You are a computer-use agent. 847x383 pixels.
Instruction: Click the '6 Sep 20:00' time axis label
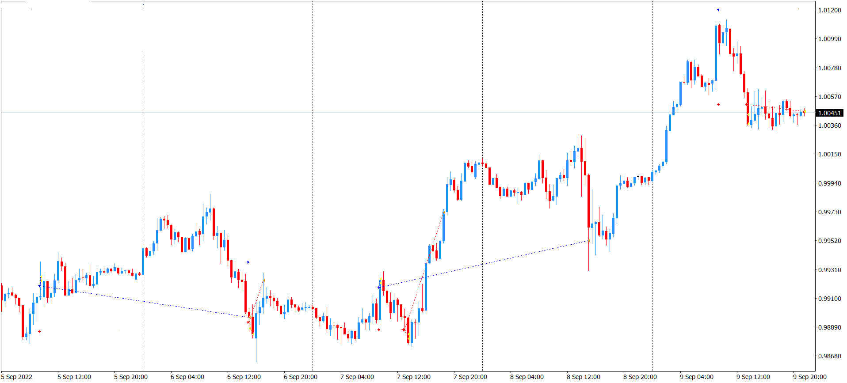(x=301, y=377)
